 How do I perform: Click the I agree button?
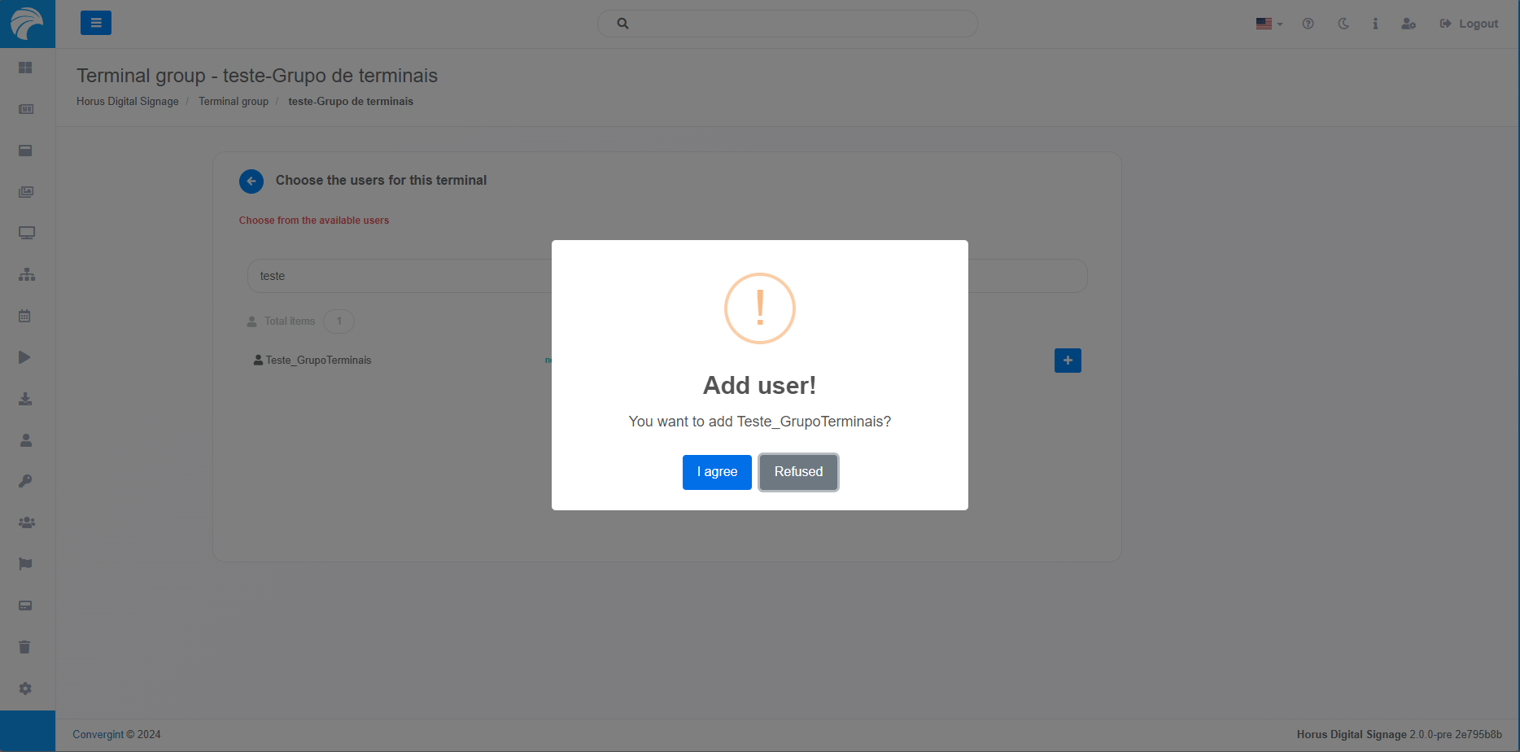click(x=716, y=472)
